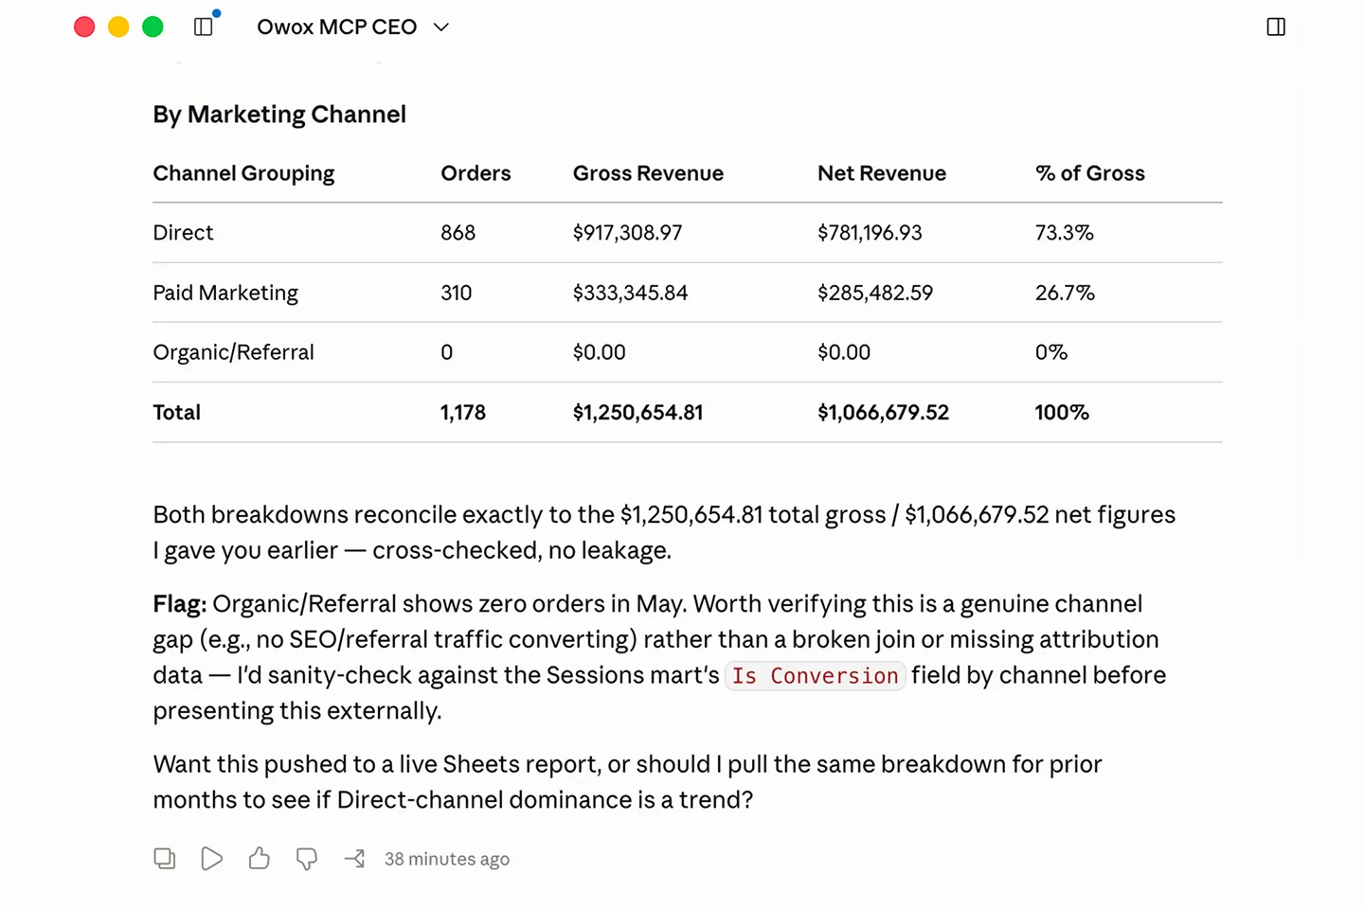
Task: Select the '$1,250,654.81' total gross cell
Action: [637, 413]
